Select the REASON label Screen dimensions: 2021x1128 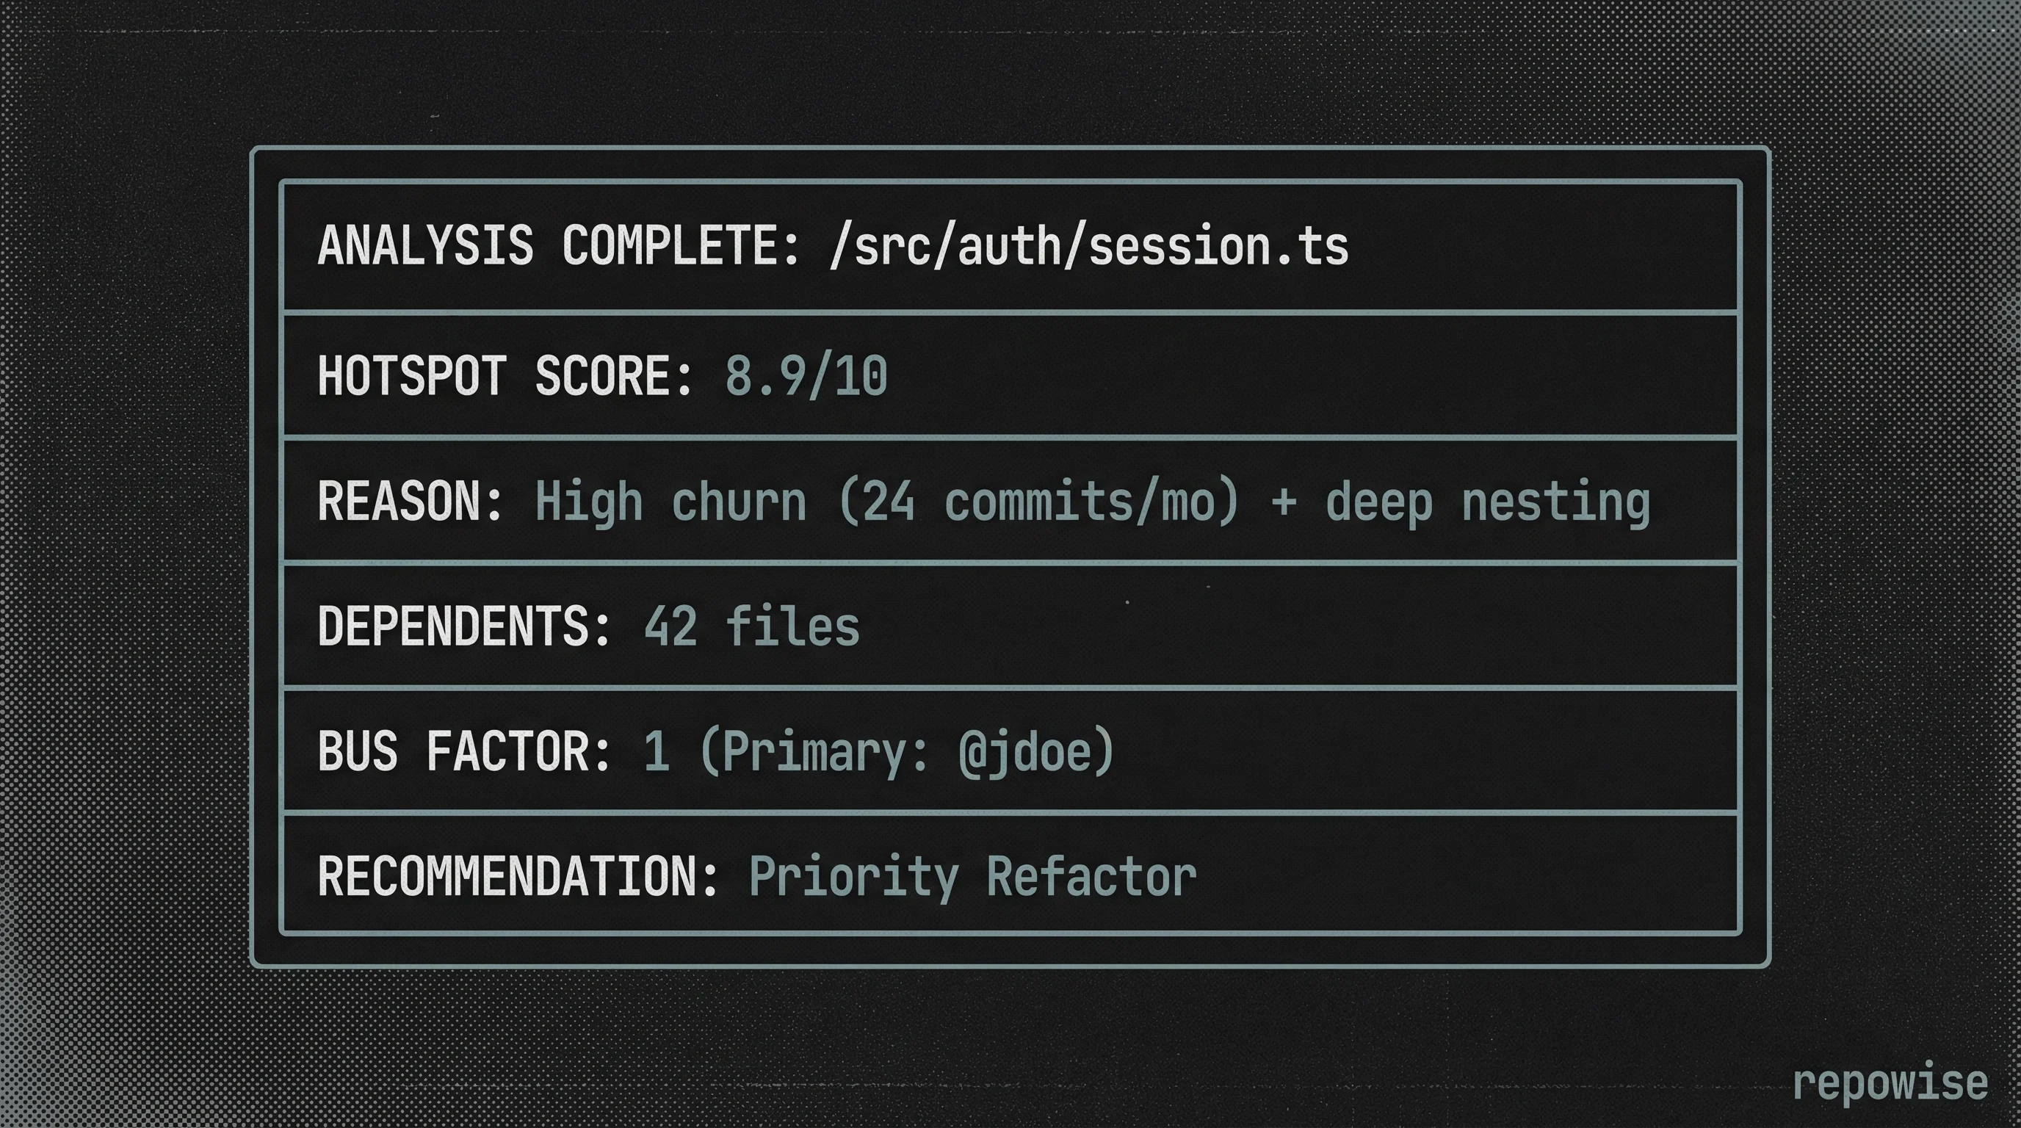click(410, 502)
